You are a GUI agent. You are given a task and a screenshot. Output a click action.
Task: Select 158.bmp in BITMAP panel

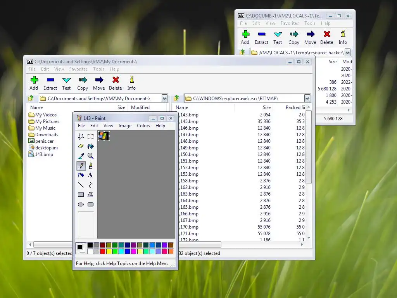point(189,181)
